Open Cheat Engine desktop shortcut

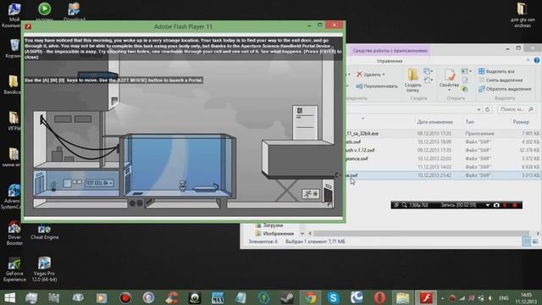(x=44, y=232)
